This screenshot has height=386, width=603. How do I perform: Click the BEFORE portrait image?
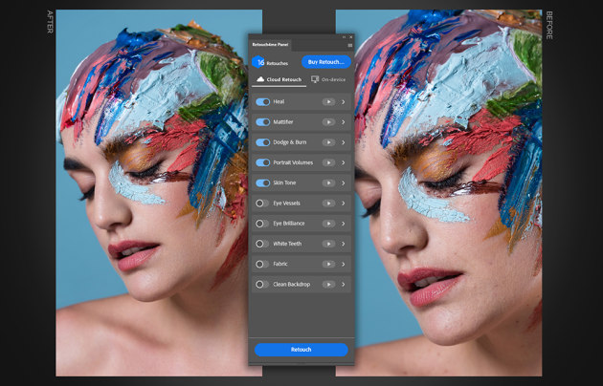pyautogui.click(x=448, y=193)
